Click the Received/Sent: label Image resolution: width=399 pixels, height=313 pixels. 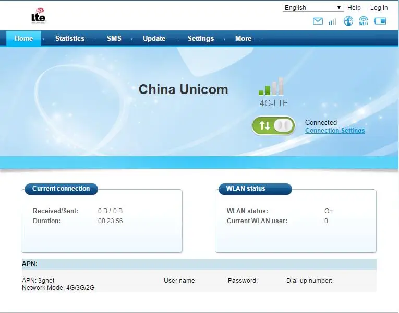coord(55,211)
